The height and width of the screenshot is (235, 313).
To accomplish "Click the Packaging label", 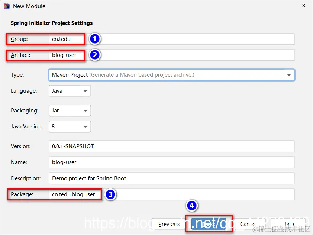I will tap(25, 111).
